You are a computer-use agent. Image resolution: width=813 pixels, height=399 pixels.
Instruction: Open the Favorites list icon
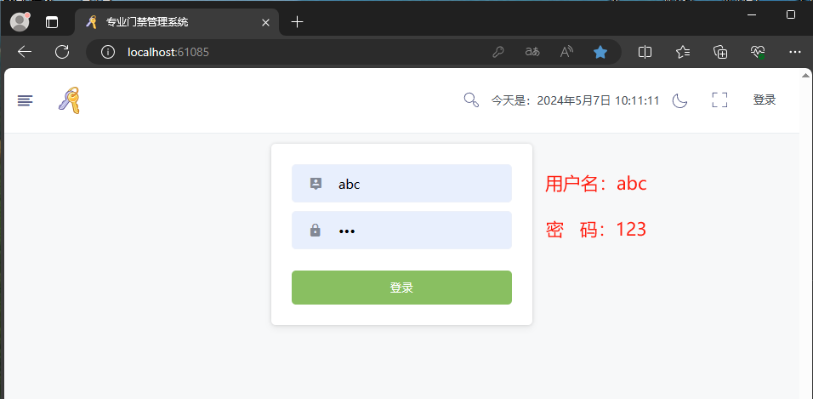pos(683,52)
